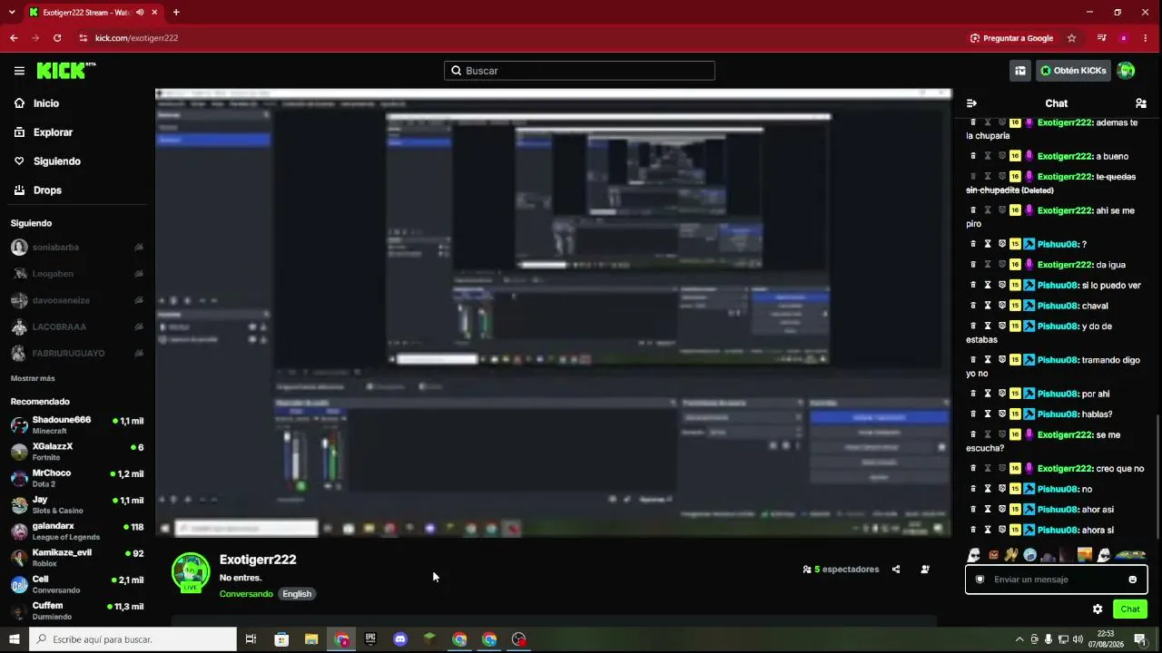Toggle the Kick sidebar hamburger menu

coord(19,71)
